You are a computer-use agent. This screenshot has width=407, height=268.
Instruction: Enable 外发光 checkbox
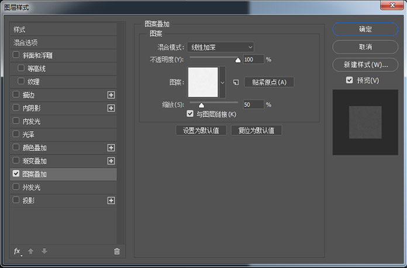pos(16,187)
